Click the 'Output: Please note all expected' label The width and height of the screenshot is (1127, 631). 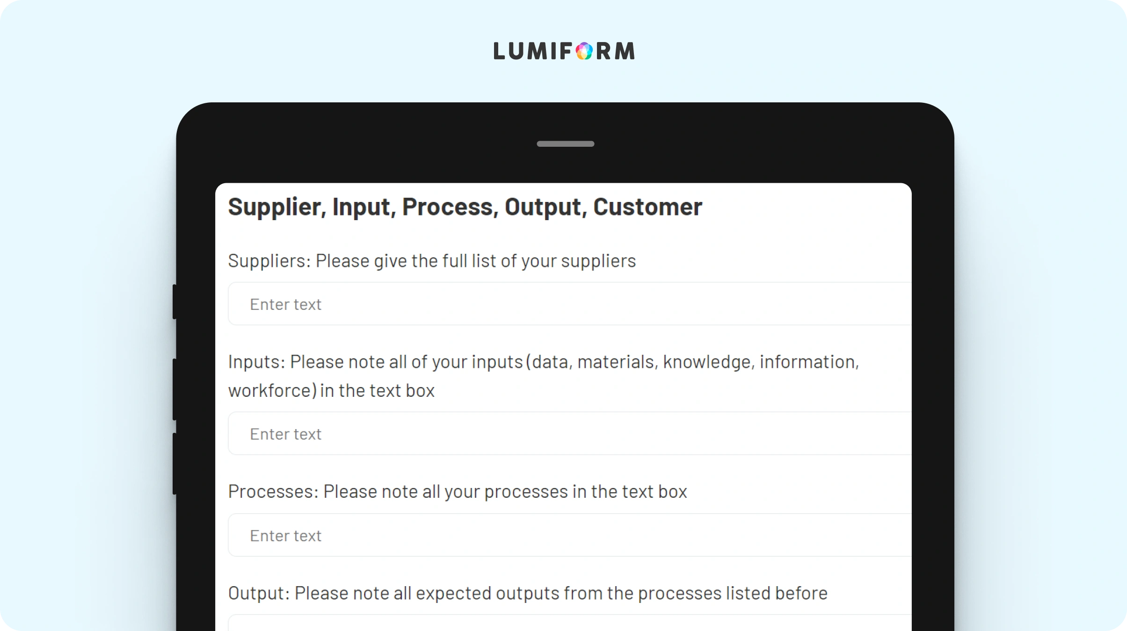[x=528, y=593]
